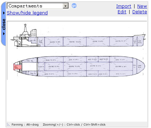Screen dimensions: 151x128
Task: Select Slop Tank in side profile view
Action: tap(41, 42)
